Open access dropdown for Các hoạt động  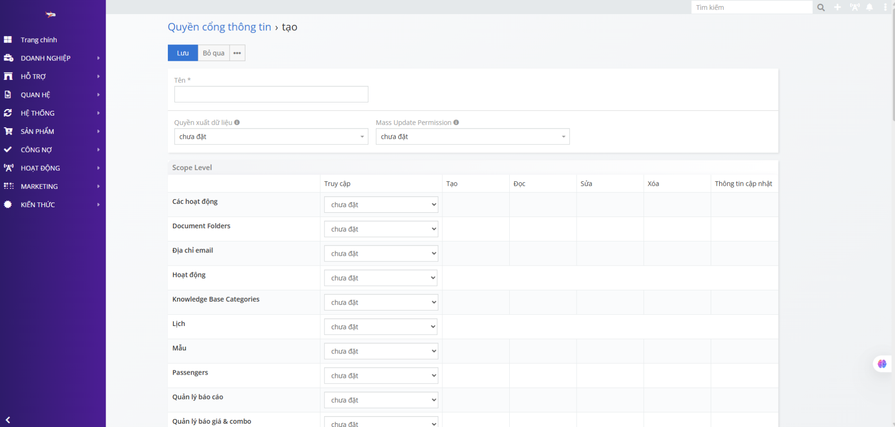click(381, 205)
